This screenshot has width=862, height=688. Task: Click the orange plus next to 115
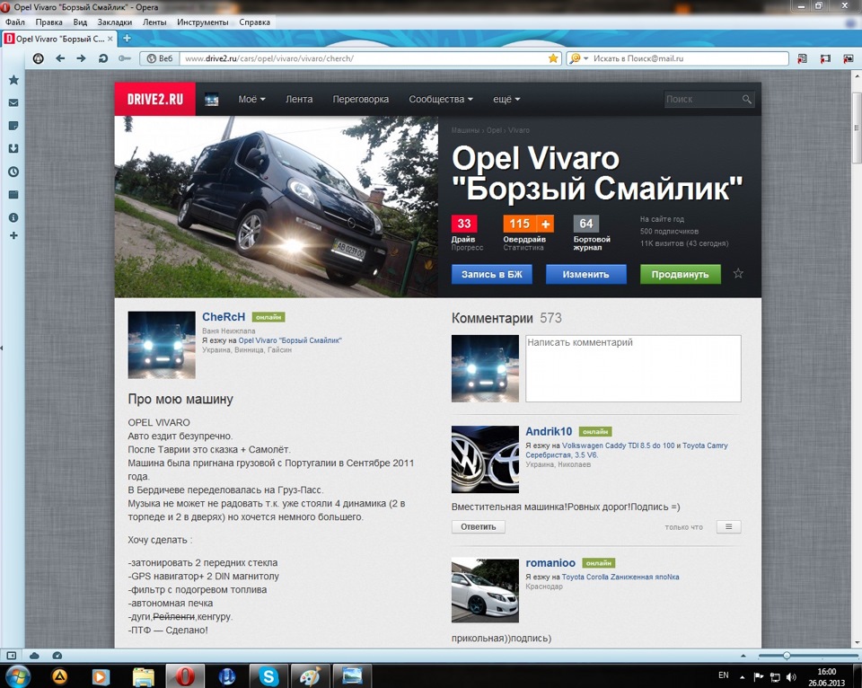click(x=545, y=224)
